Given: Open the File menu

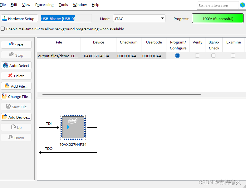Looking at the screenshot, I should click(3, 5).
